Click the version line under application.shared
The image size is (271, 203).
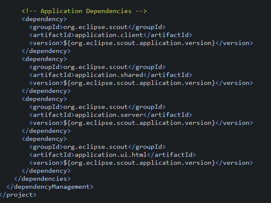pyautogui.click(x=141, y=83)
